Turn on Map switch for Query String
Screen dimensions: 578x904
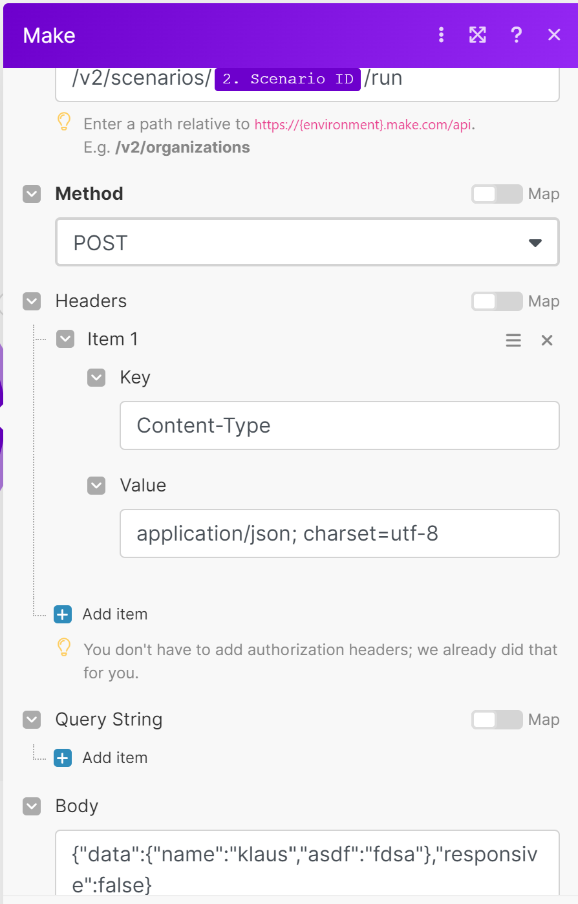pyautogui.click(x=497, y=720)
